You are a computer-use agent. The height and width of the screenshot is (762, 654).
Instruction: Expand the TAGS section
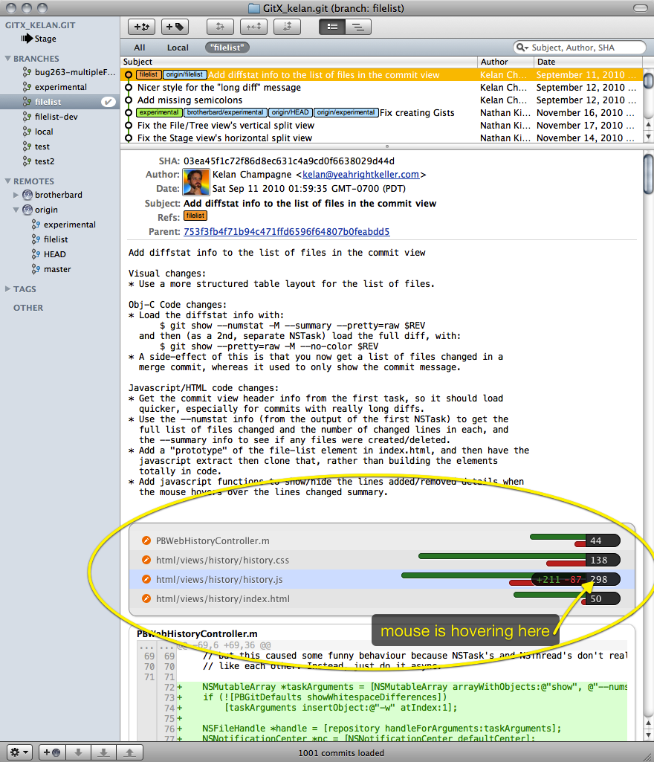(x=8, y=289)
